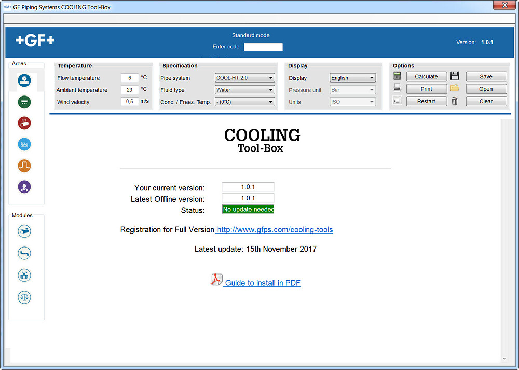Click the restart list icon beside Restart
Screen dimensions: 519x370
[397, 101]
